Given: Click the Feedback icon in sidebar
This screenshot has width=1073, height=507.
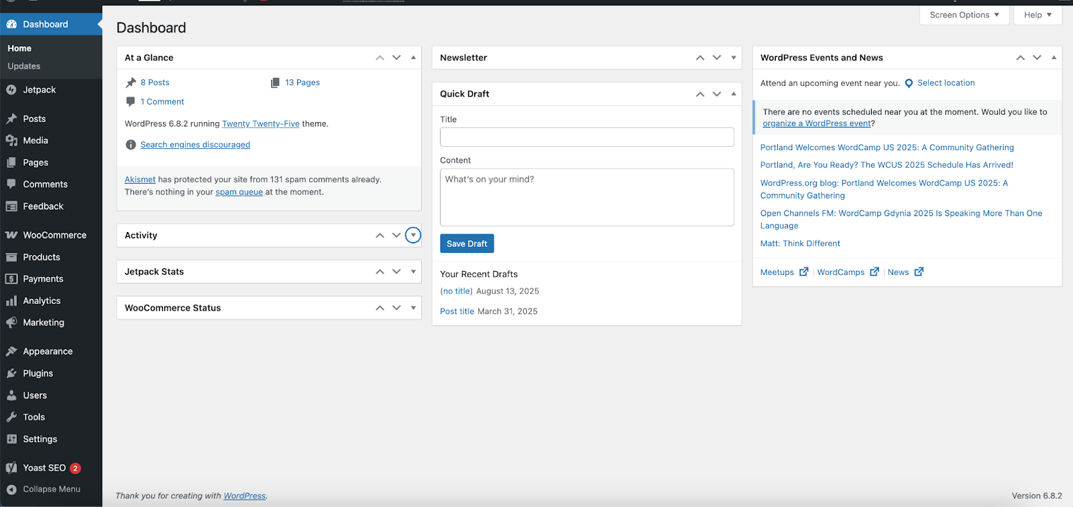Looking at the screenshot, I should click(x=11, y=207).
